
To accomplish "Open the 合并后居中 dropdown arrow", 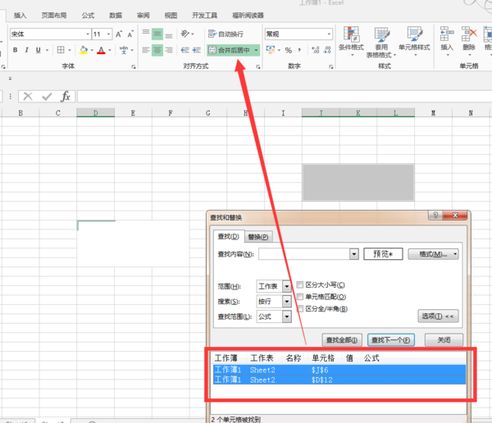I will [257, 50].
